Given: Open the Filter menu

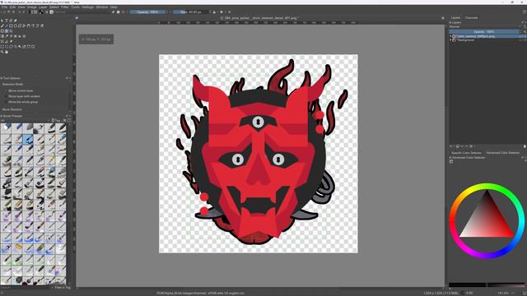Looking at the screenshot, I should click(x=65, y=7).
